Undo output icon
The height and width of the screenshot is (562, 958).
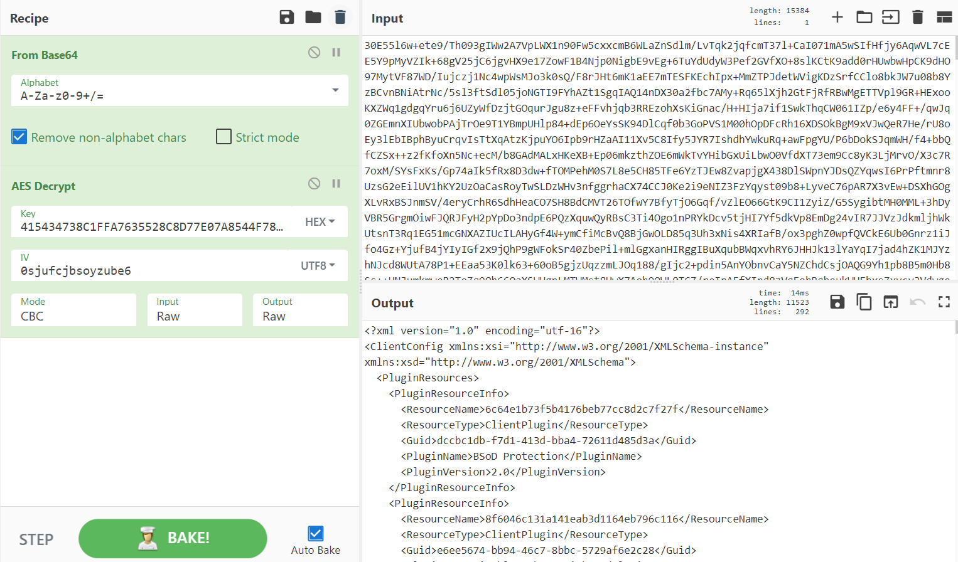(x=918, y=302)
